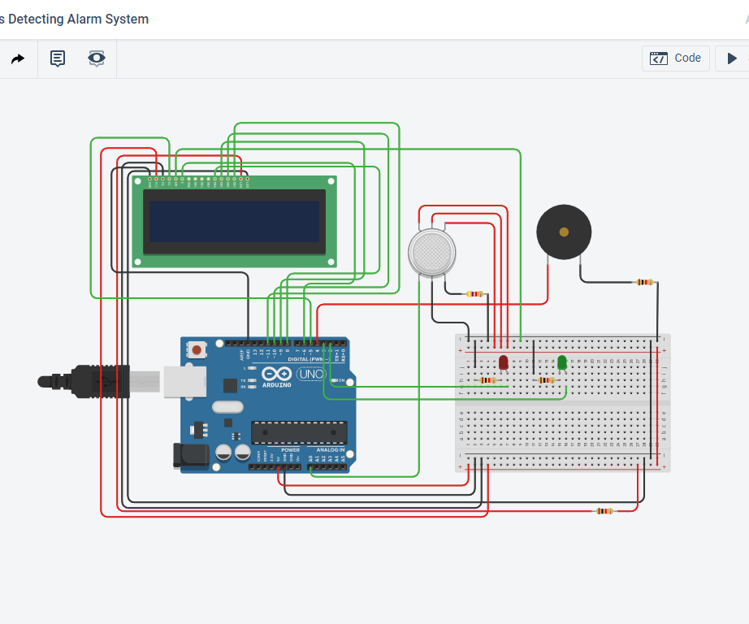Select the round gas sensor
Image resolution: width=749 pixels, height=624 pixels.
(x=431, y=251)
